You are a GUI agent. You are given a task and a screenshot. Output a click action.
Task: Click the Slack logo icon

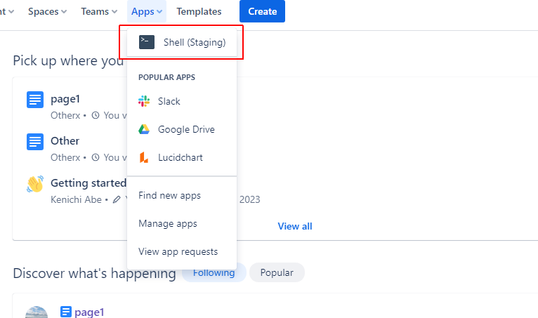(144, 101)
